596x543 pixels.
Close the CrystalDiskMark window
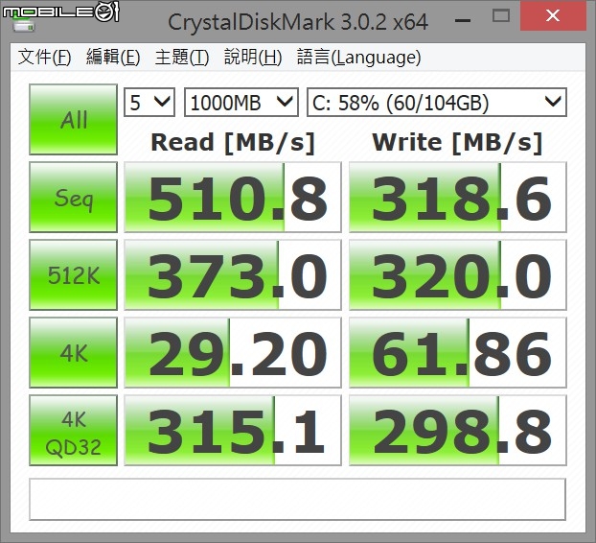coord(553,16)
